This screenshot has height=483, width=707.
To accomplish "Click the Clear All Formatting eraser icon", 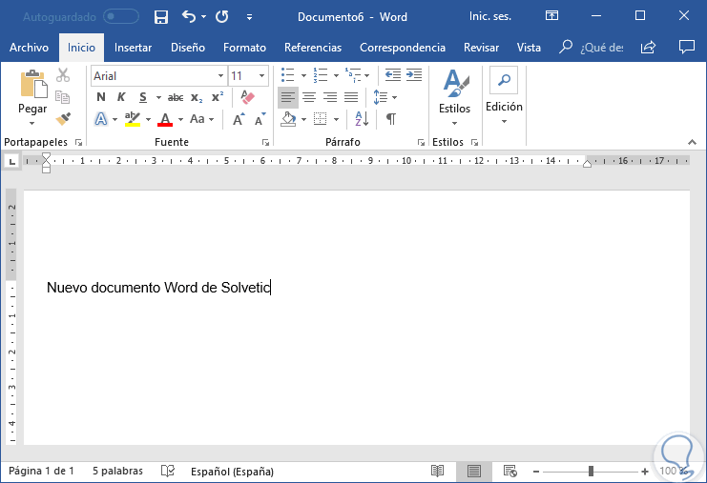I will 247,97.
